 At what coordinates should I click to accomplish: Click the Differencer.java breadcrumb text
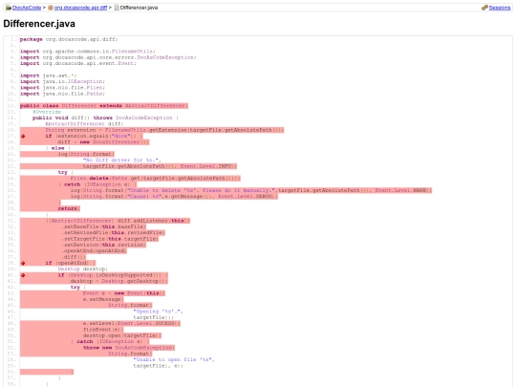point(139,8)
